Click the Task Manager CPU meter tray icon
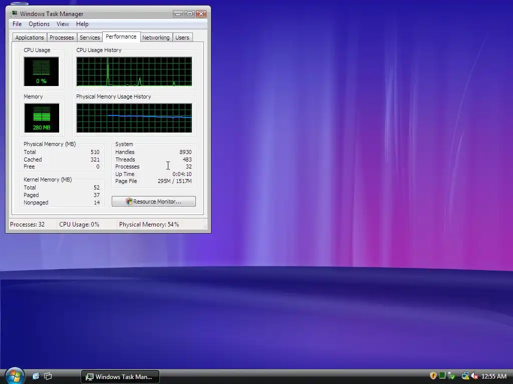This screenshot has width=513, height=384. (x=442, y=376)
